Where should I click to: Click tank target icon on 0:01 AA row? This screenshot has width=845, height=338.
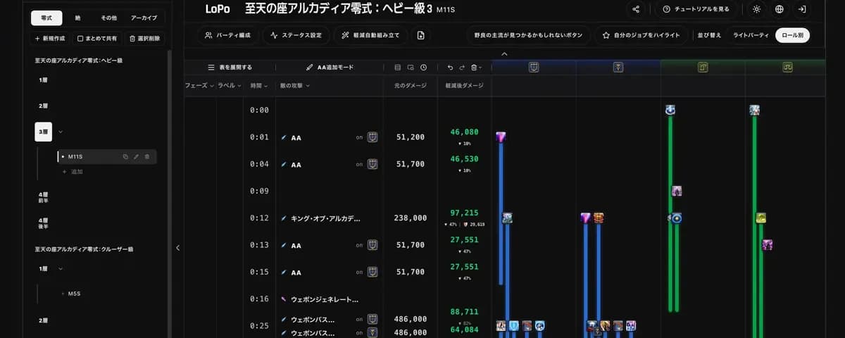pos(373,137)
